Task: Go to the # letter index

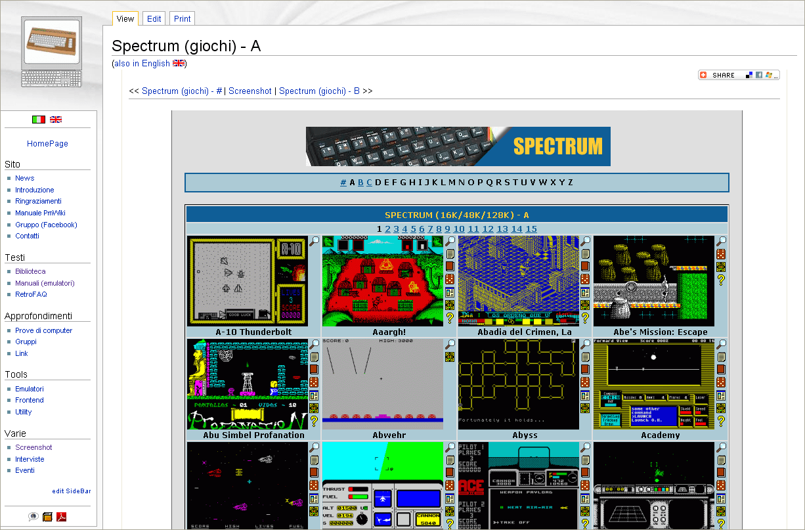Action: coord(343,183)
